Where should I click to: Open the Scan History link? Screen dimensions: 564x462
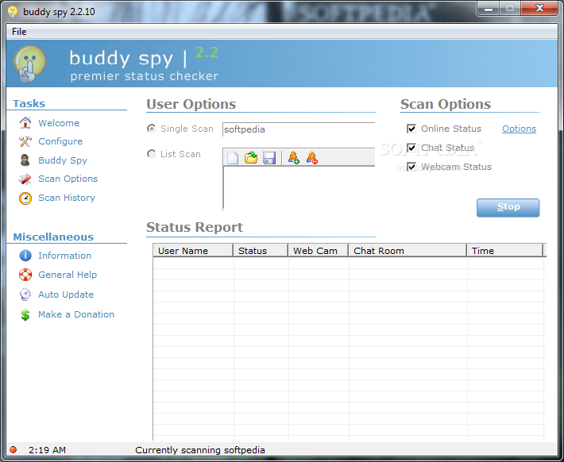tap(67, 198)
